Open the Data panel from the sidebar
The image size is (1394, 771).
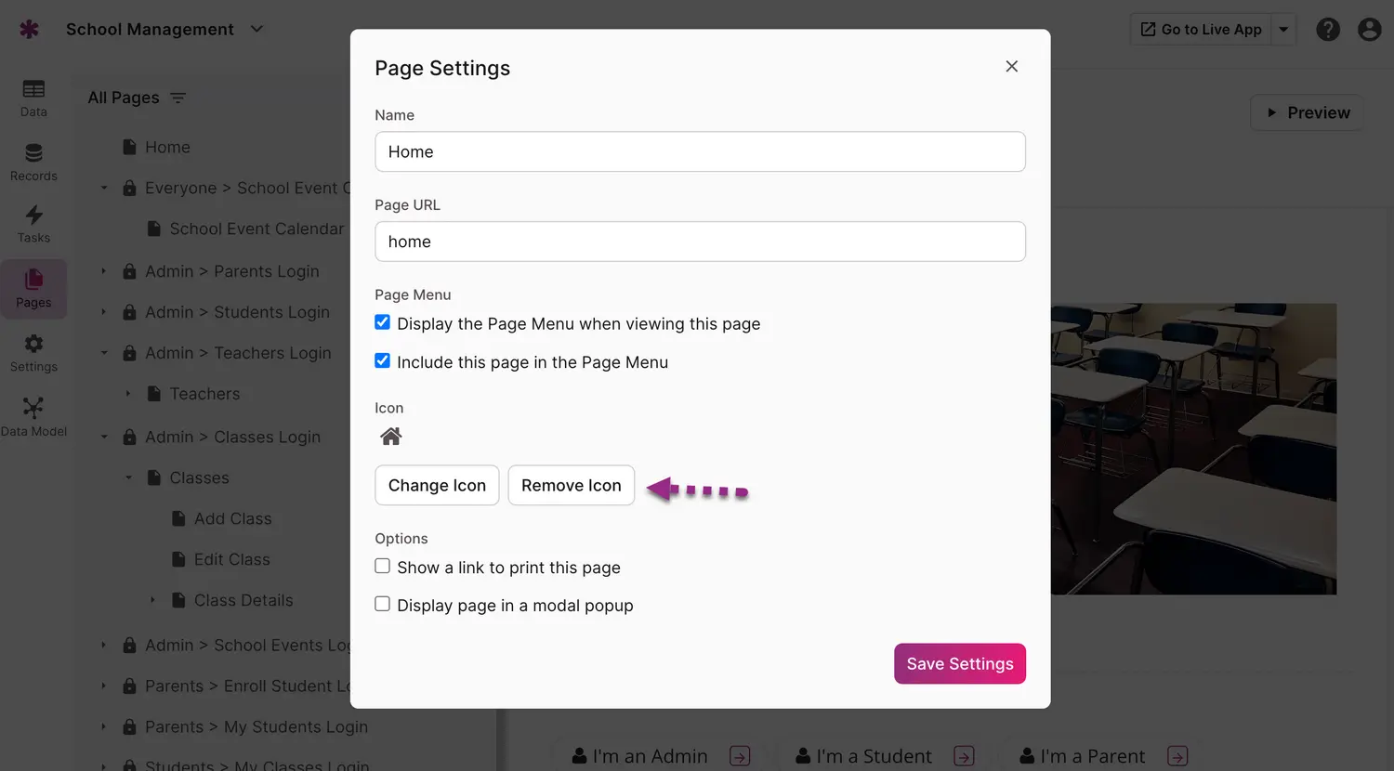coord(33,97)
